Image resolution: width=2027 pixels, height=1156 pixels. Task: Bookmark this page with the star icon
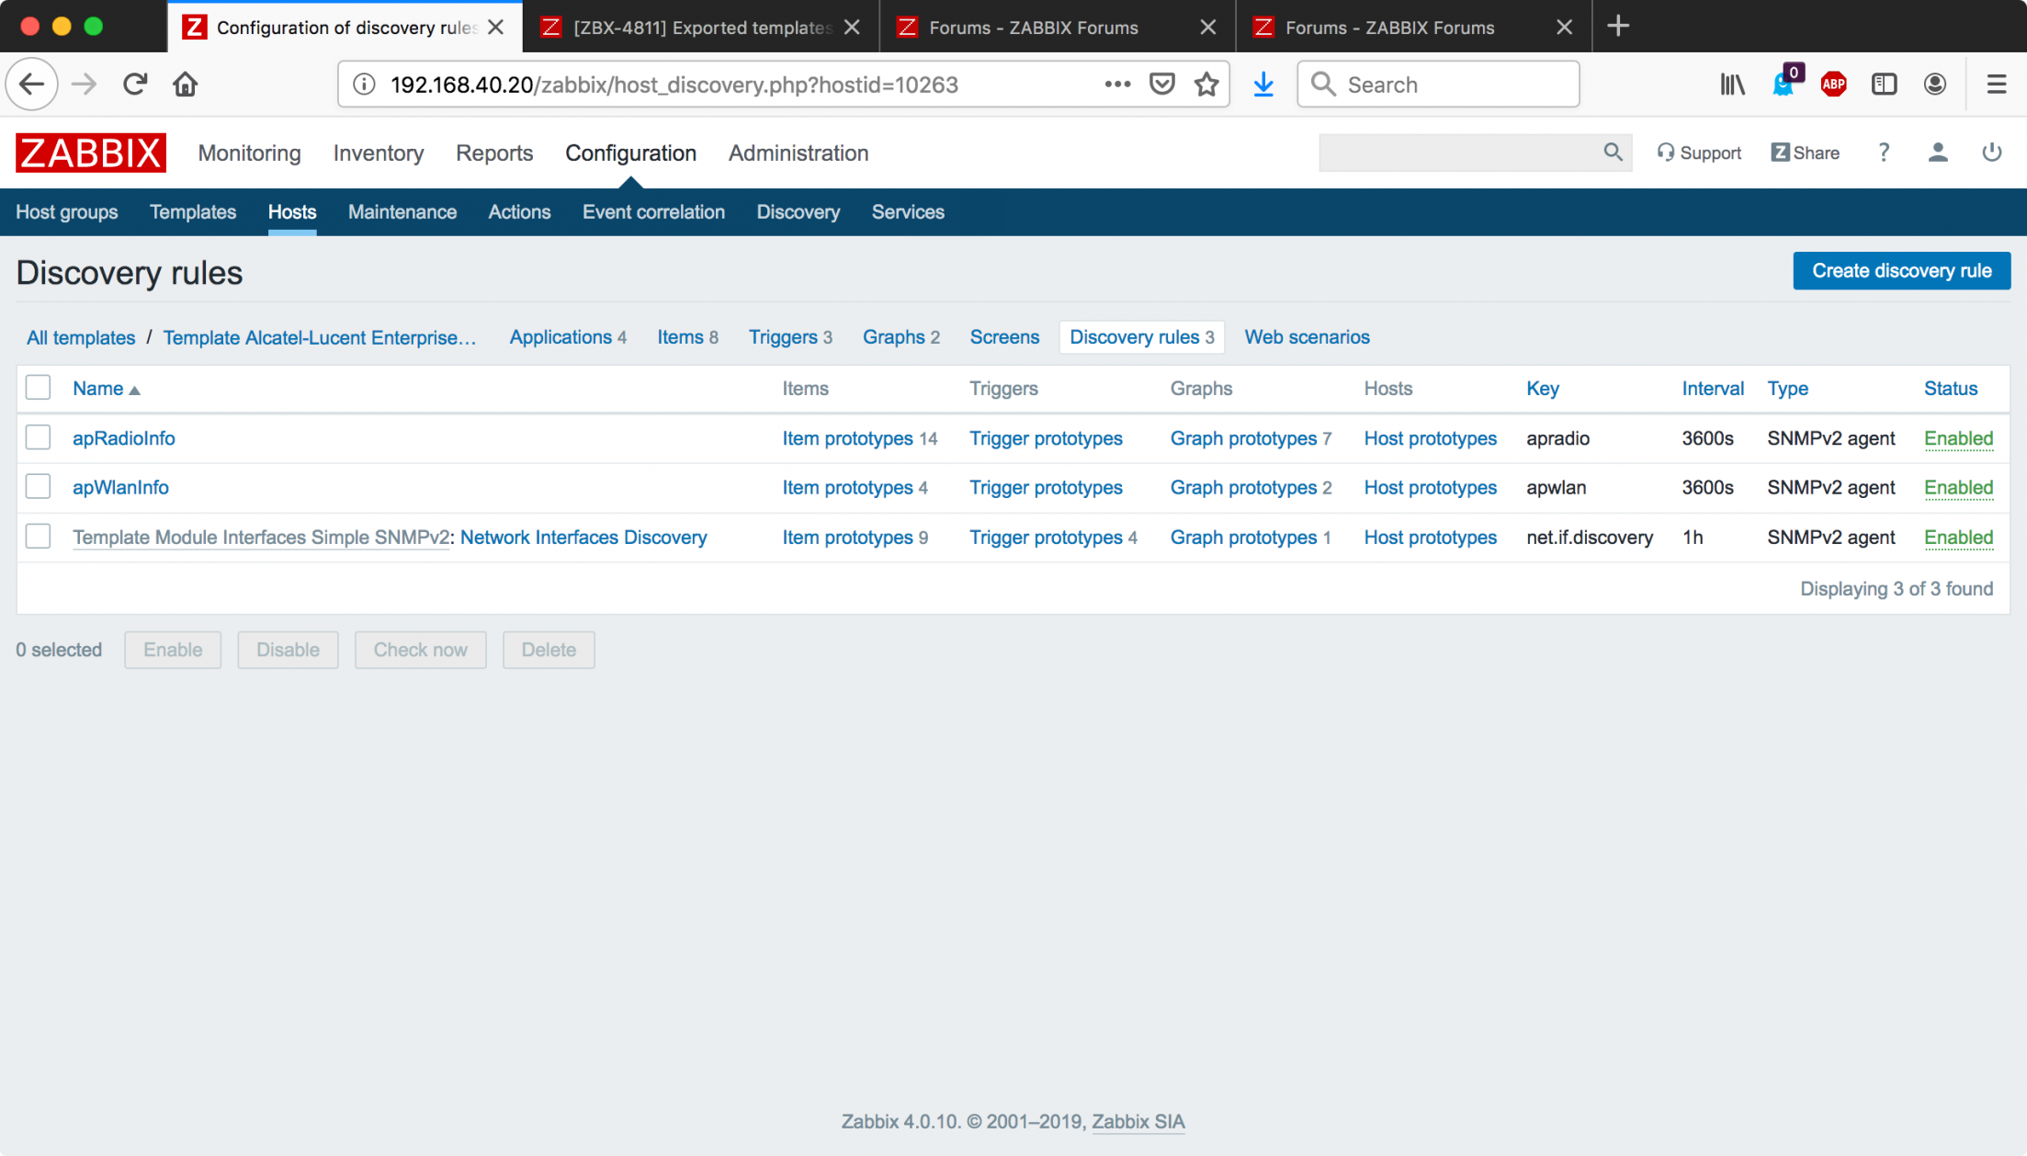[x=1206, y=85]
